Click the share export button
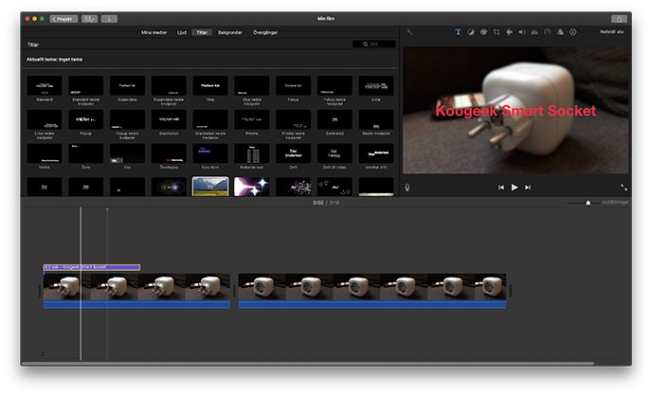 click(619, 19)
